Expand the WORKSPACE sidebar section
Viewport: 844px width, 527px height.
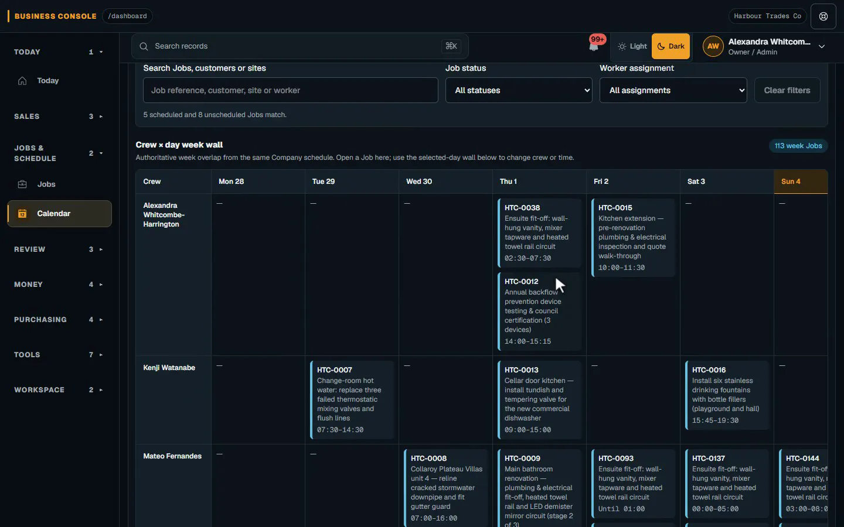[59, 390]
